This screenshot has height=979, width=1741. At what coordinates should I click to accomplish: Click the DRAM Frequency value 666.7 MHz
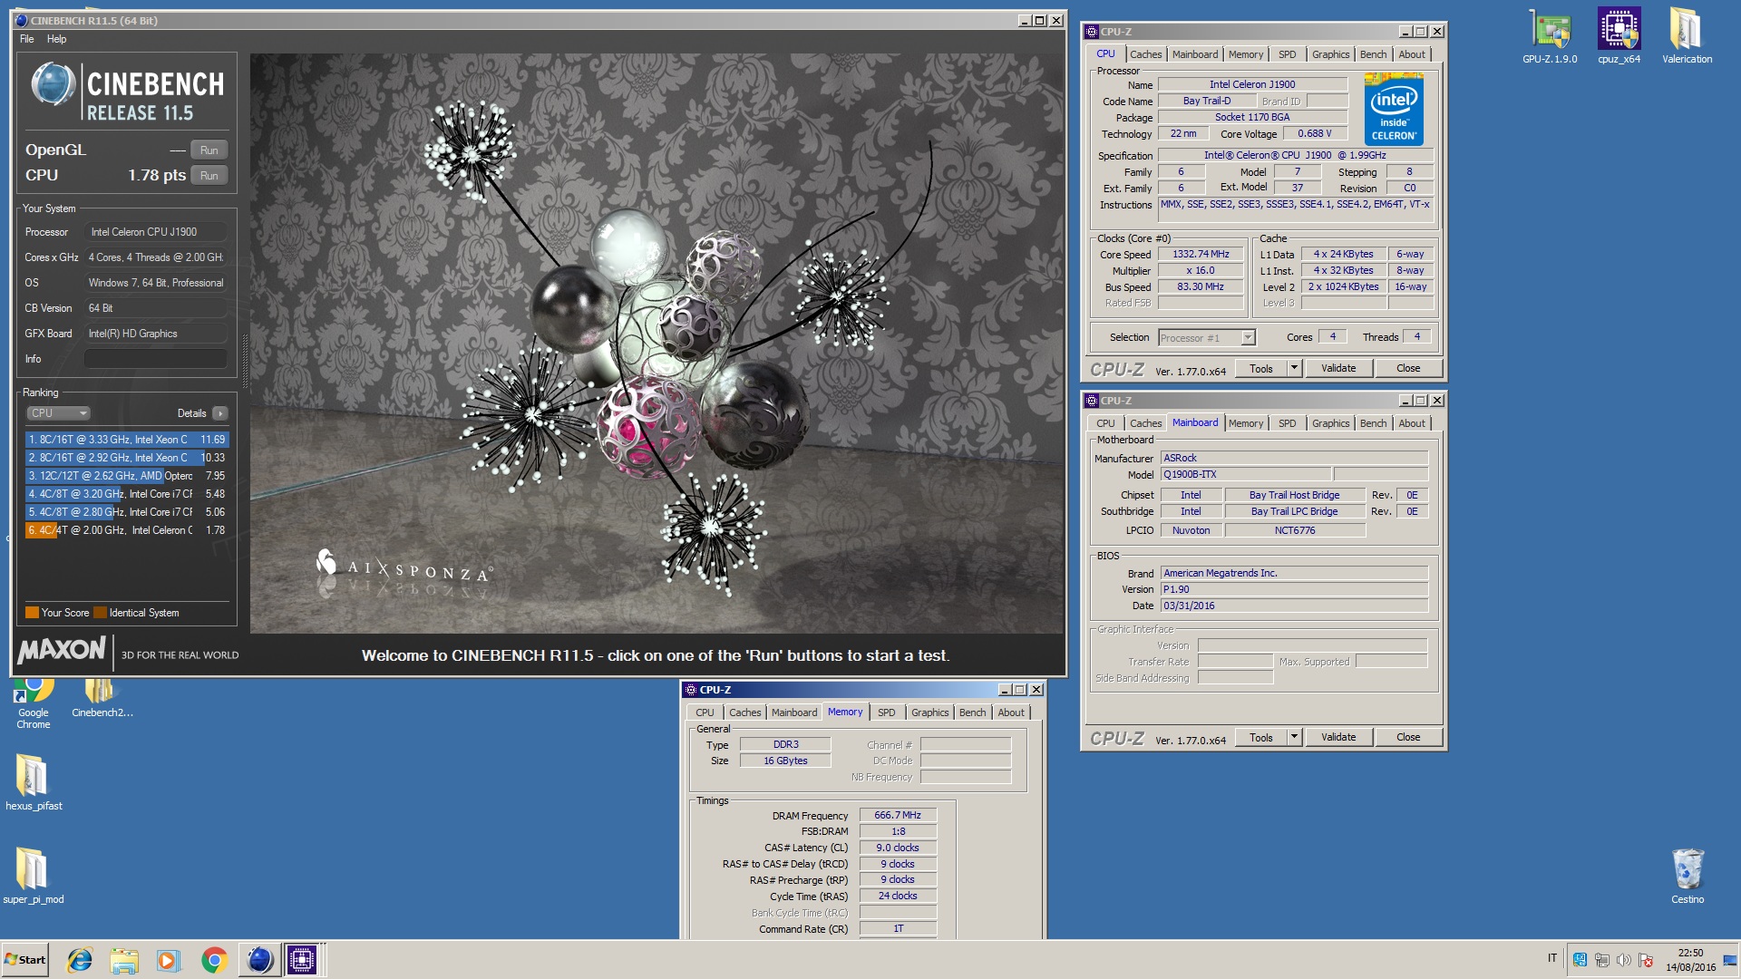[x=898, y=816]
